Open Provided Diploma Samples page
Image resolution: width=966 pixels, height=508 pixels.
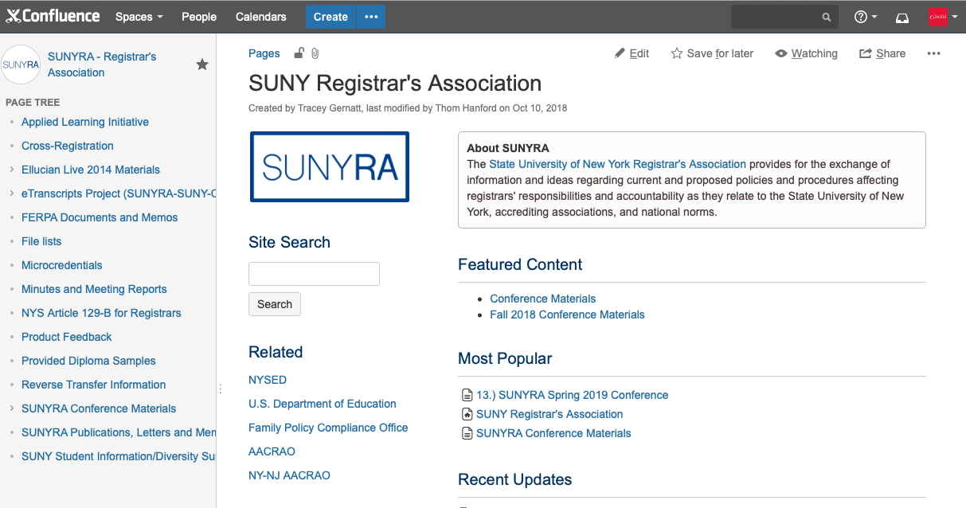88,361
